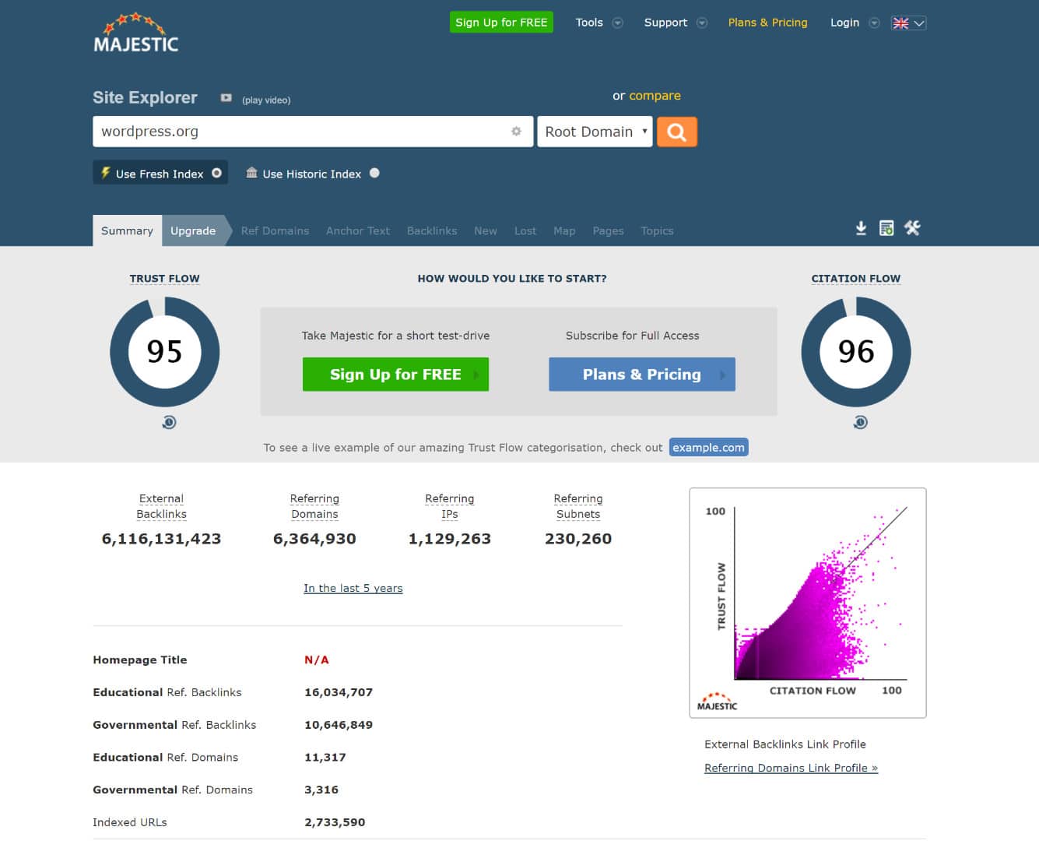Screen dimensions: 1039x862
Task: Click the tools wrench icon
Action: [912, 228]
